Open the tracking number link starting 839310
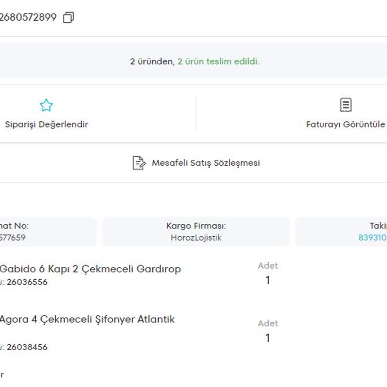 [372, 238]
